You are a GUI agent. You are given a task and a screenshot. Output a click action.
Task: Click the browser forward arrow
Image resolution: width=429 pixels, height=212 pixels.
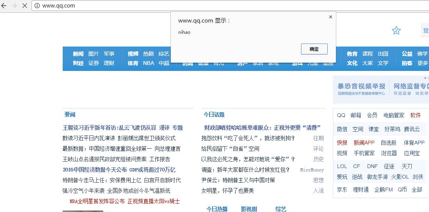(x=14, y=6)
